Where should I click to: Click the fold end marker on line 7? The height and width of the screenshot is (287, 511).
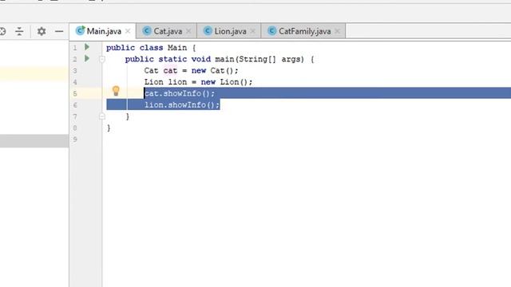pyautogui.click(x=102, y=116)
